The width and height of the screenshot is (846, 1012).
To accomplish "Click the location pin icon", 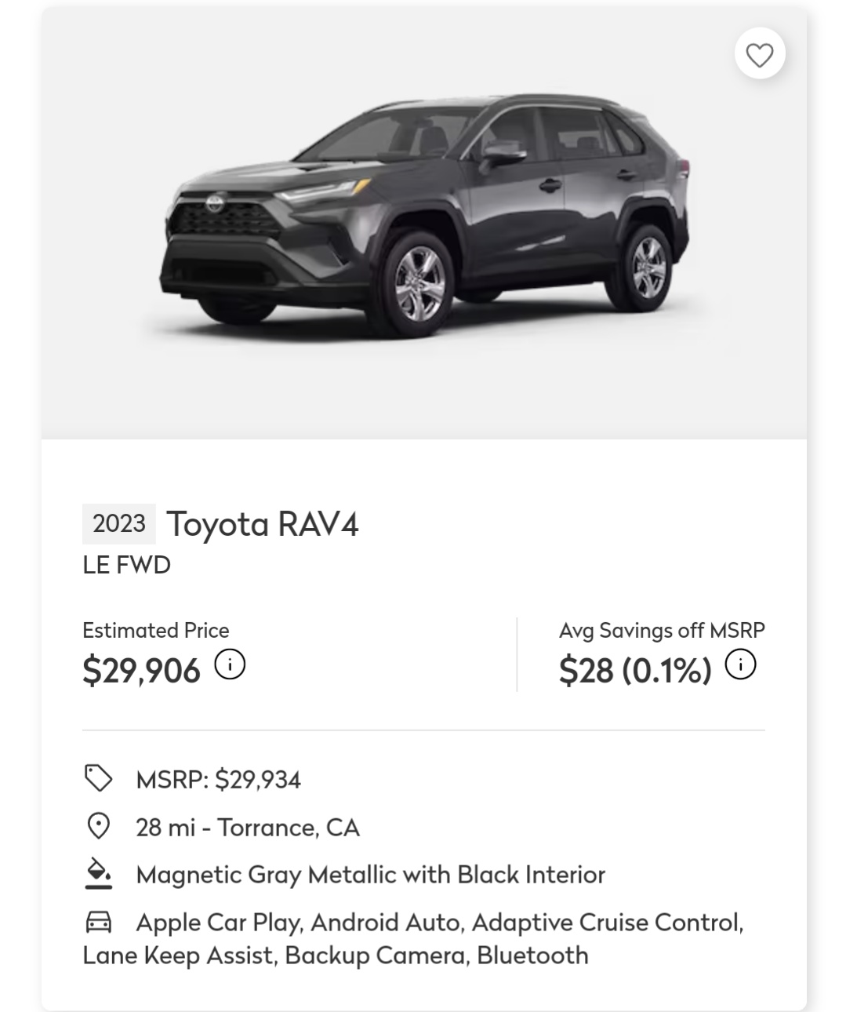I will point(98,826).
